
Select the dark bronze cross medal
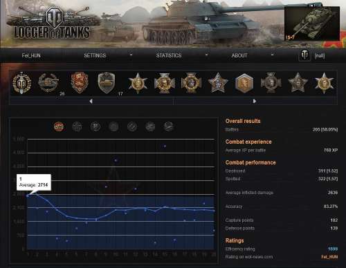point(271,83)
